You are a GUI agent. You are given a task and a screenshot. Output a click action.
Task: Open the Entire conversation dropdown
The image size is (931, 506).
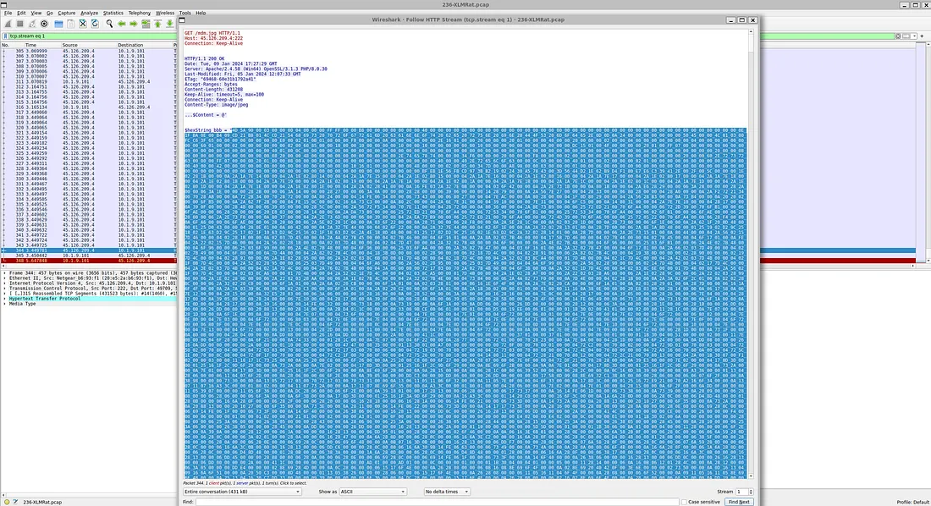click(242, 492)
